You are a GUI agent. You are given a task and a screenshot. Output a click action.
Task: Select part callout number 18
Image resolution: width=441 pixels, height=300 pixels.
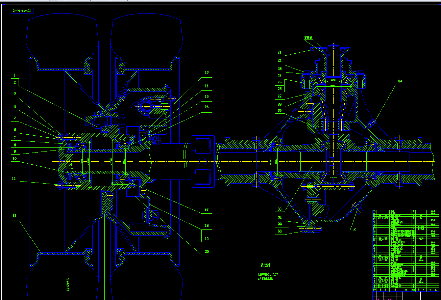[206, 225]
